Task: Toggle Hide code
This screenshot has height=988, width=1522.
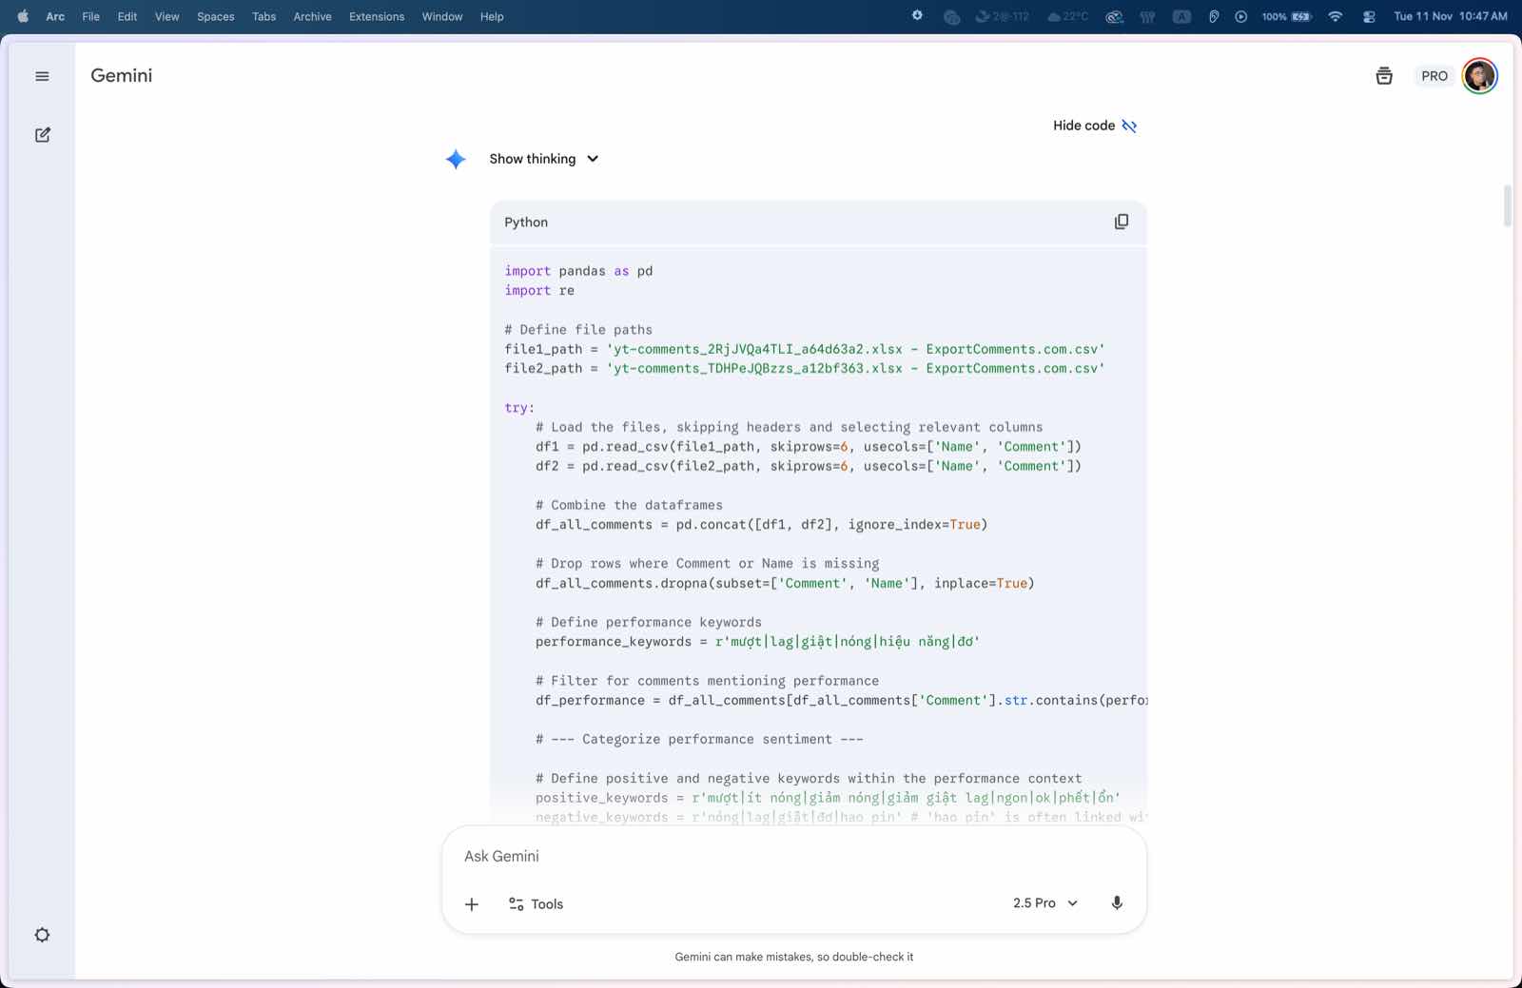Action: click(1094, 126)
